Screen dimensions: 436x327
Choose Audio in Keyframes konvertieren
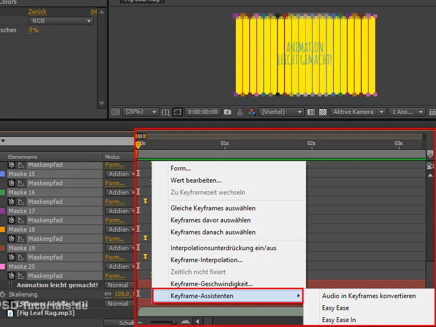pos(369,296)
